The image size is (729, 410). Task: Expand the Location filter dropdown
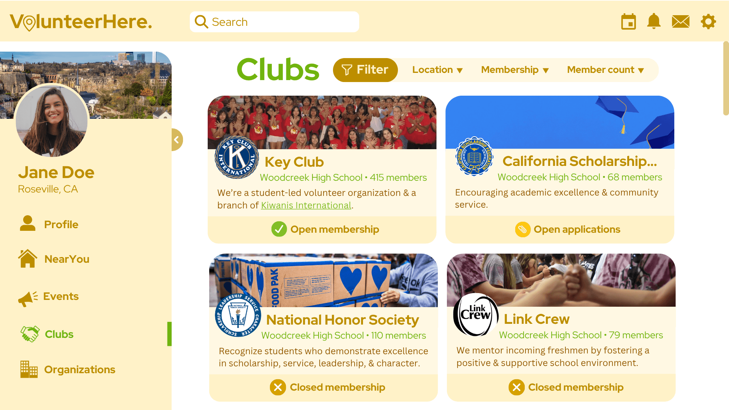(437, 70)
